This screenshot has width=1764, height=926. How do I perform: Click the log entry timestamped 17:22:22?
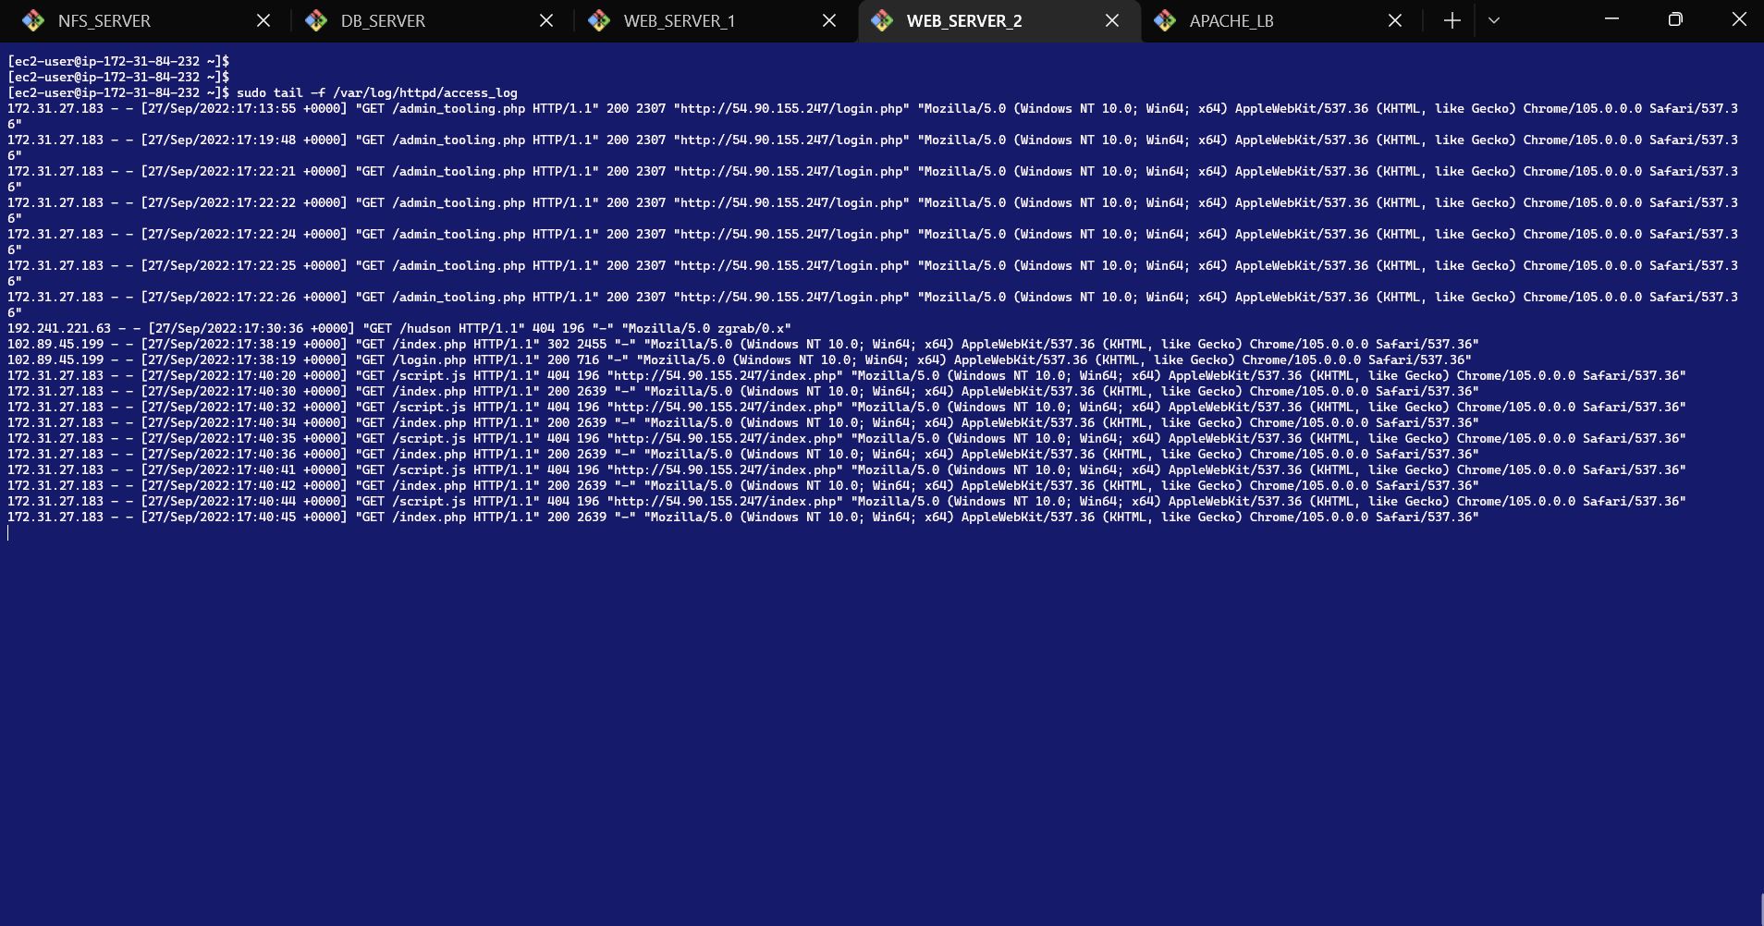point(873,211)
